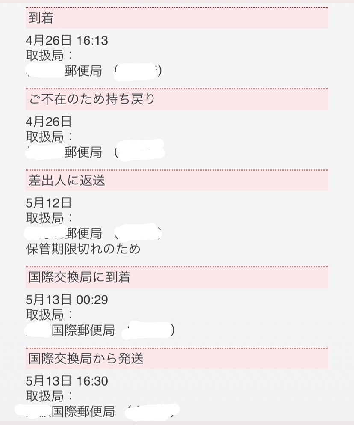
Task: Click the 4月26日 16:13 timestamp
Action: 67,41
